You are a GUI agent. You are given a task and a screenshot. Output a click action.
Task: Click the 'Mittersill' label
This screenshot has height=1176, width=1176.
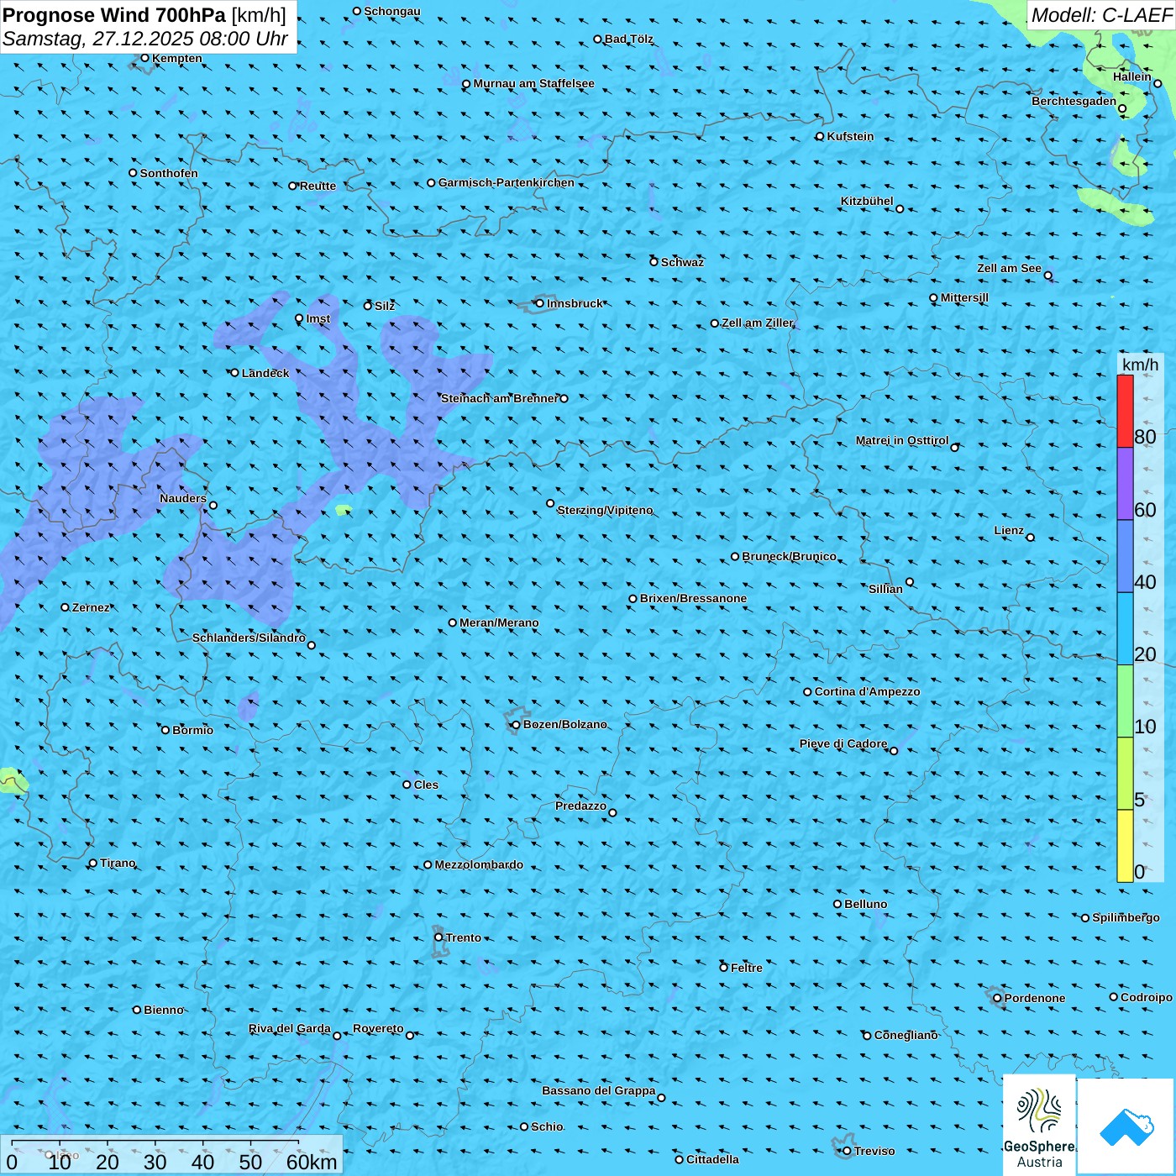(x=964, y=297)
